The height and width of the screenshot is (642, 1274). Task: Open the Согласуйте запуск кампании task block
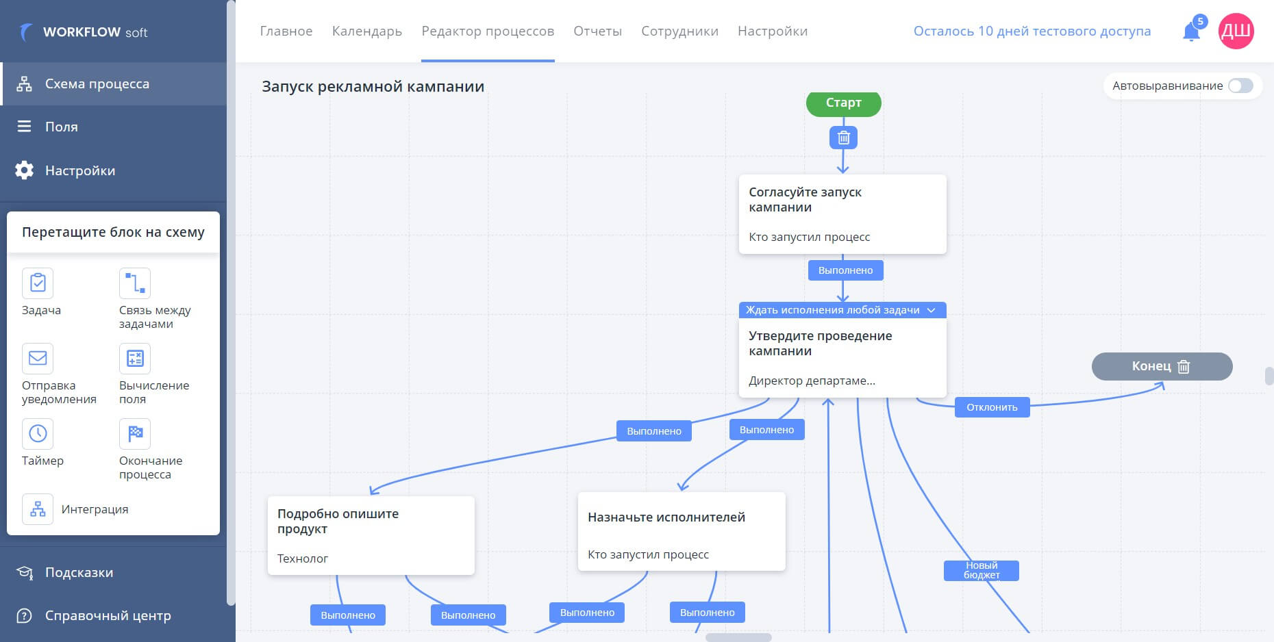tap(842, 214)
